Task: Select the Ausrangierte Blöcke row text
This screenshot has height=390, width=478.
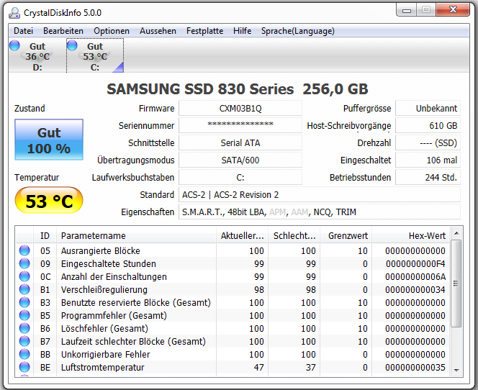Action: [x=100, y=250]
